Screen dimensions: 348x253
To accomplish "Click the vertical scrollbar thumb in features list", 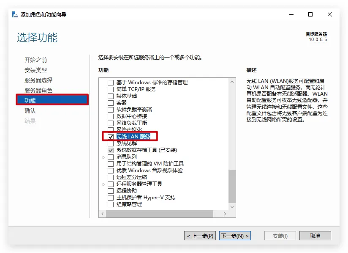I will pyautogui.click(x=232, y=186).
